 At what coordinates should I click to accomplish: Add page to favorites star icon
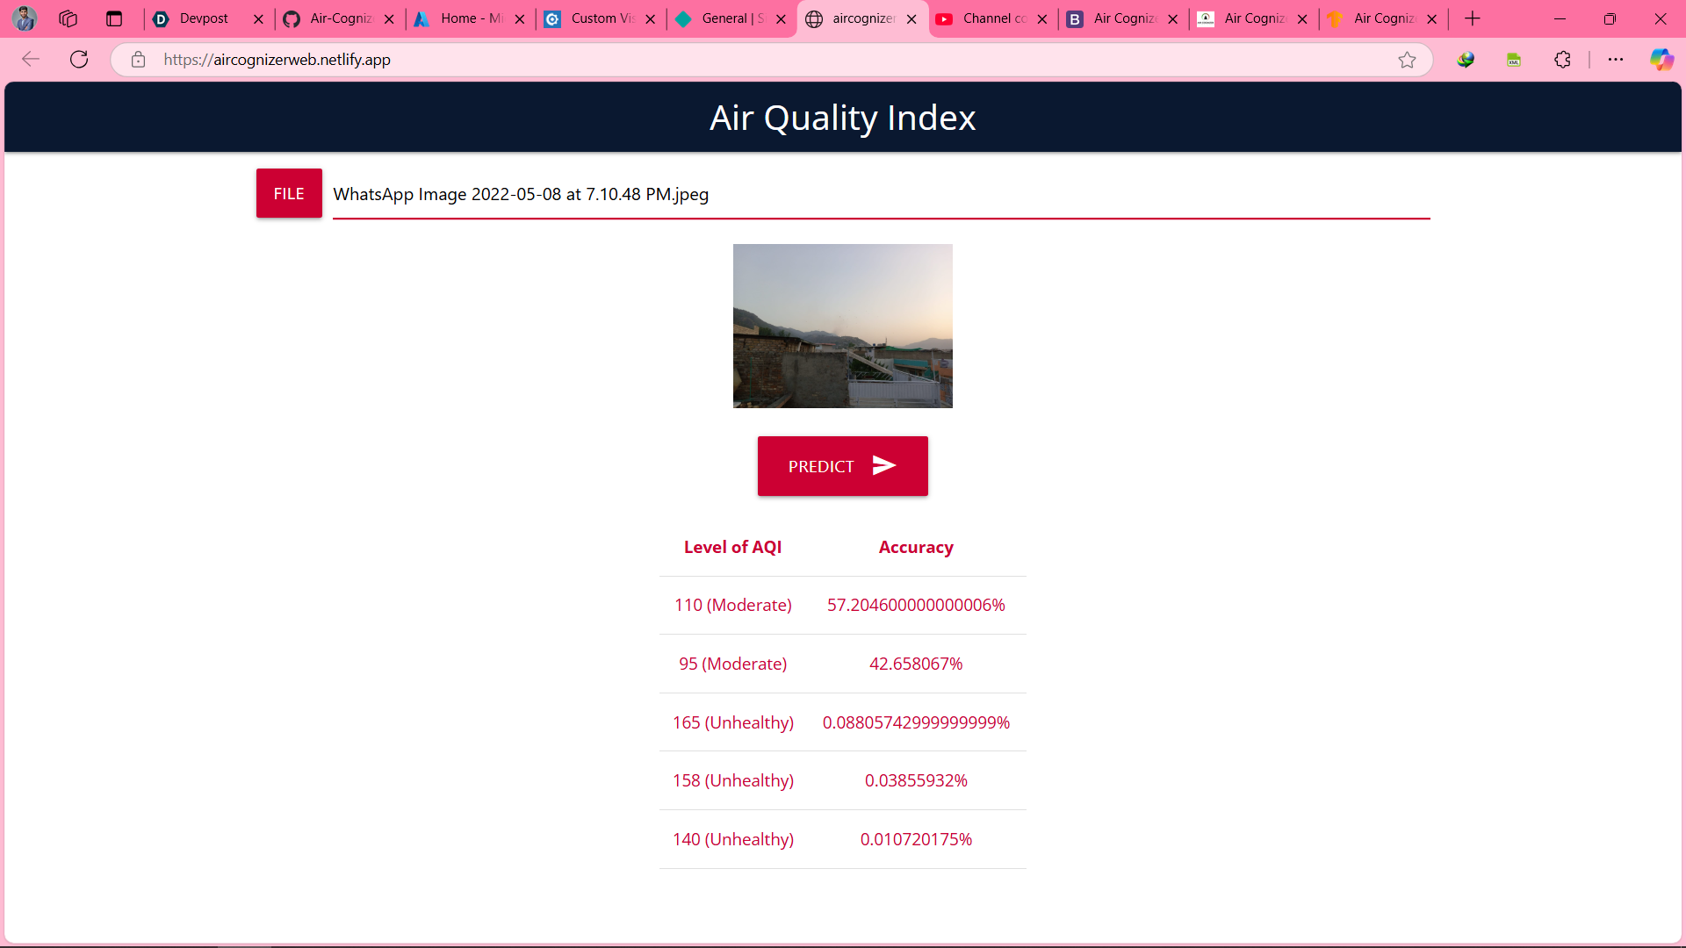tap(1407, 60)
